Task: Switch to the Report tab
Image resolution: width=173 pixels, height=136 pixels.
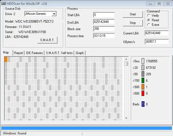Action: tap(19, 53)
